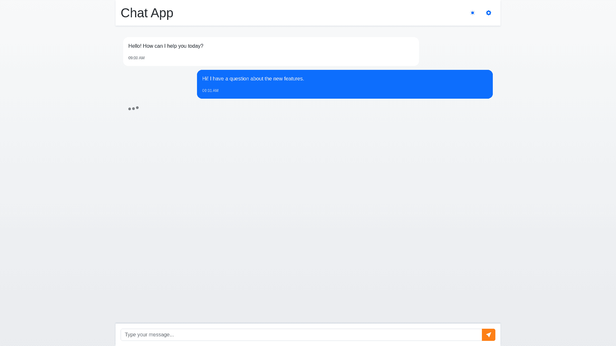616x346 pixels.
Task: Focus the 'Type your message...' input field
Action: click(x=301, y=335)
